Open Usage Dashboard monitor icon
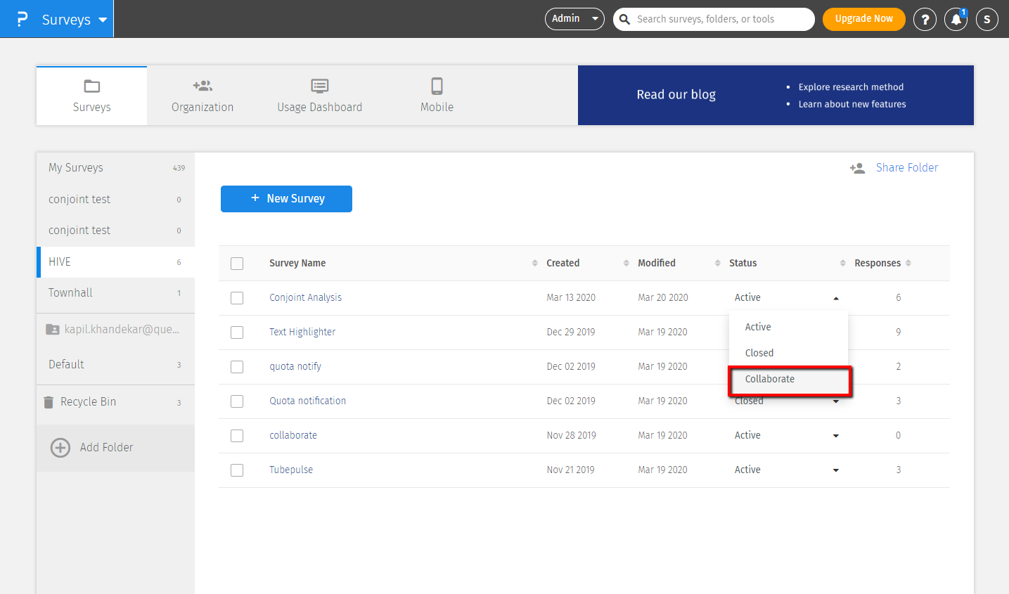Viewport: 1009px width, 594px height. [x=320, y=86]
